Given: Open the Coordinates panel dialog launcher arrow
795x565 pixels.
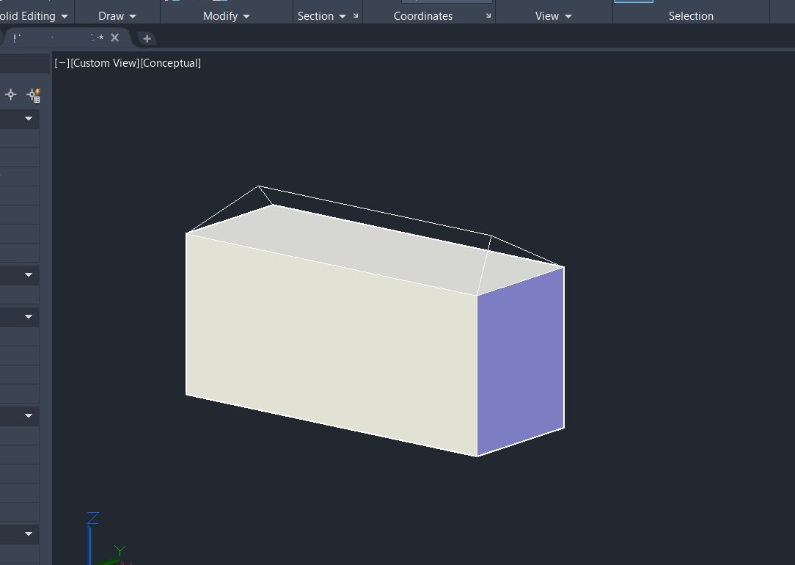Looking at the screenshot, I should point(489,14).
